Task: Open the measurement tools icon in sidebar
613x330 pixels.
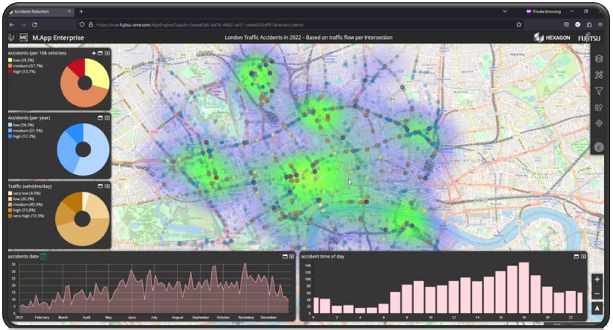Action: click(599, 75)
